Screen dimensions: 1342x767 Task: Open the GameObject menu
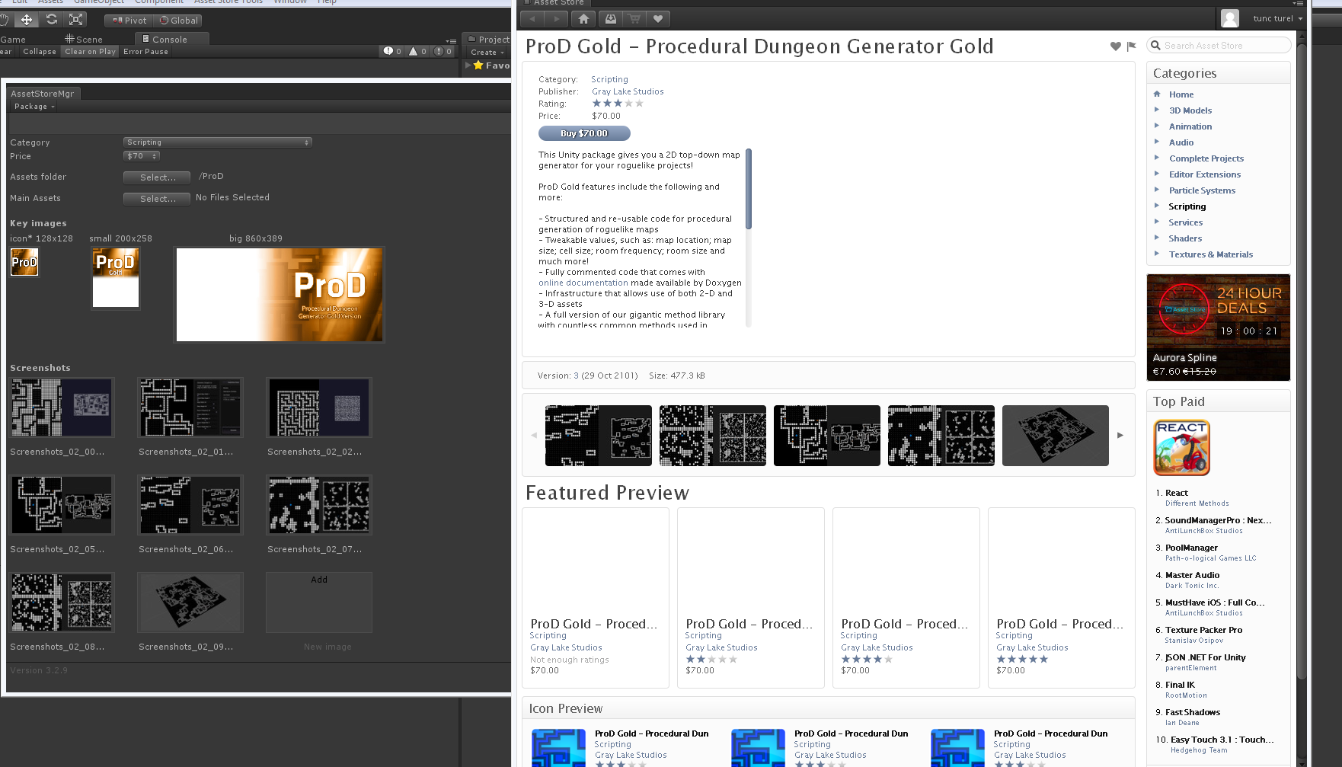(99, 2)
